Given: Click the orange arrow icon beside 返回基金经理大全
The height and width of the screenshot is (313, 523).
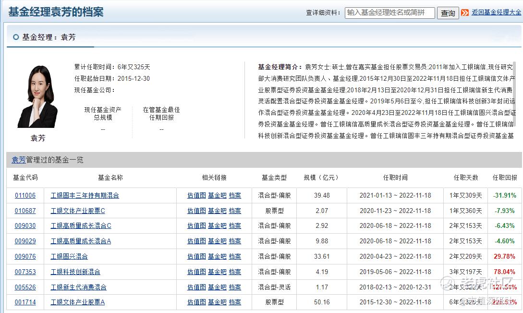Looking at the screenshot, I should (464, 13).
